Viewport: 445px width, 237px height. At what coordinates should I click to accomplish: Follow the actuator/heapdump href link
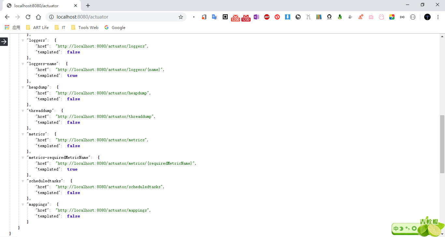[102, 93]
